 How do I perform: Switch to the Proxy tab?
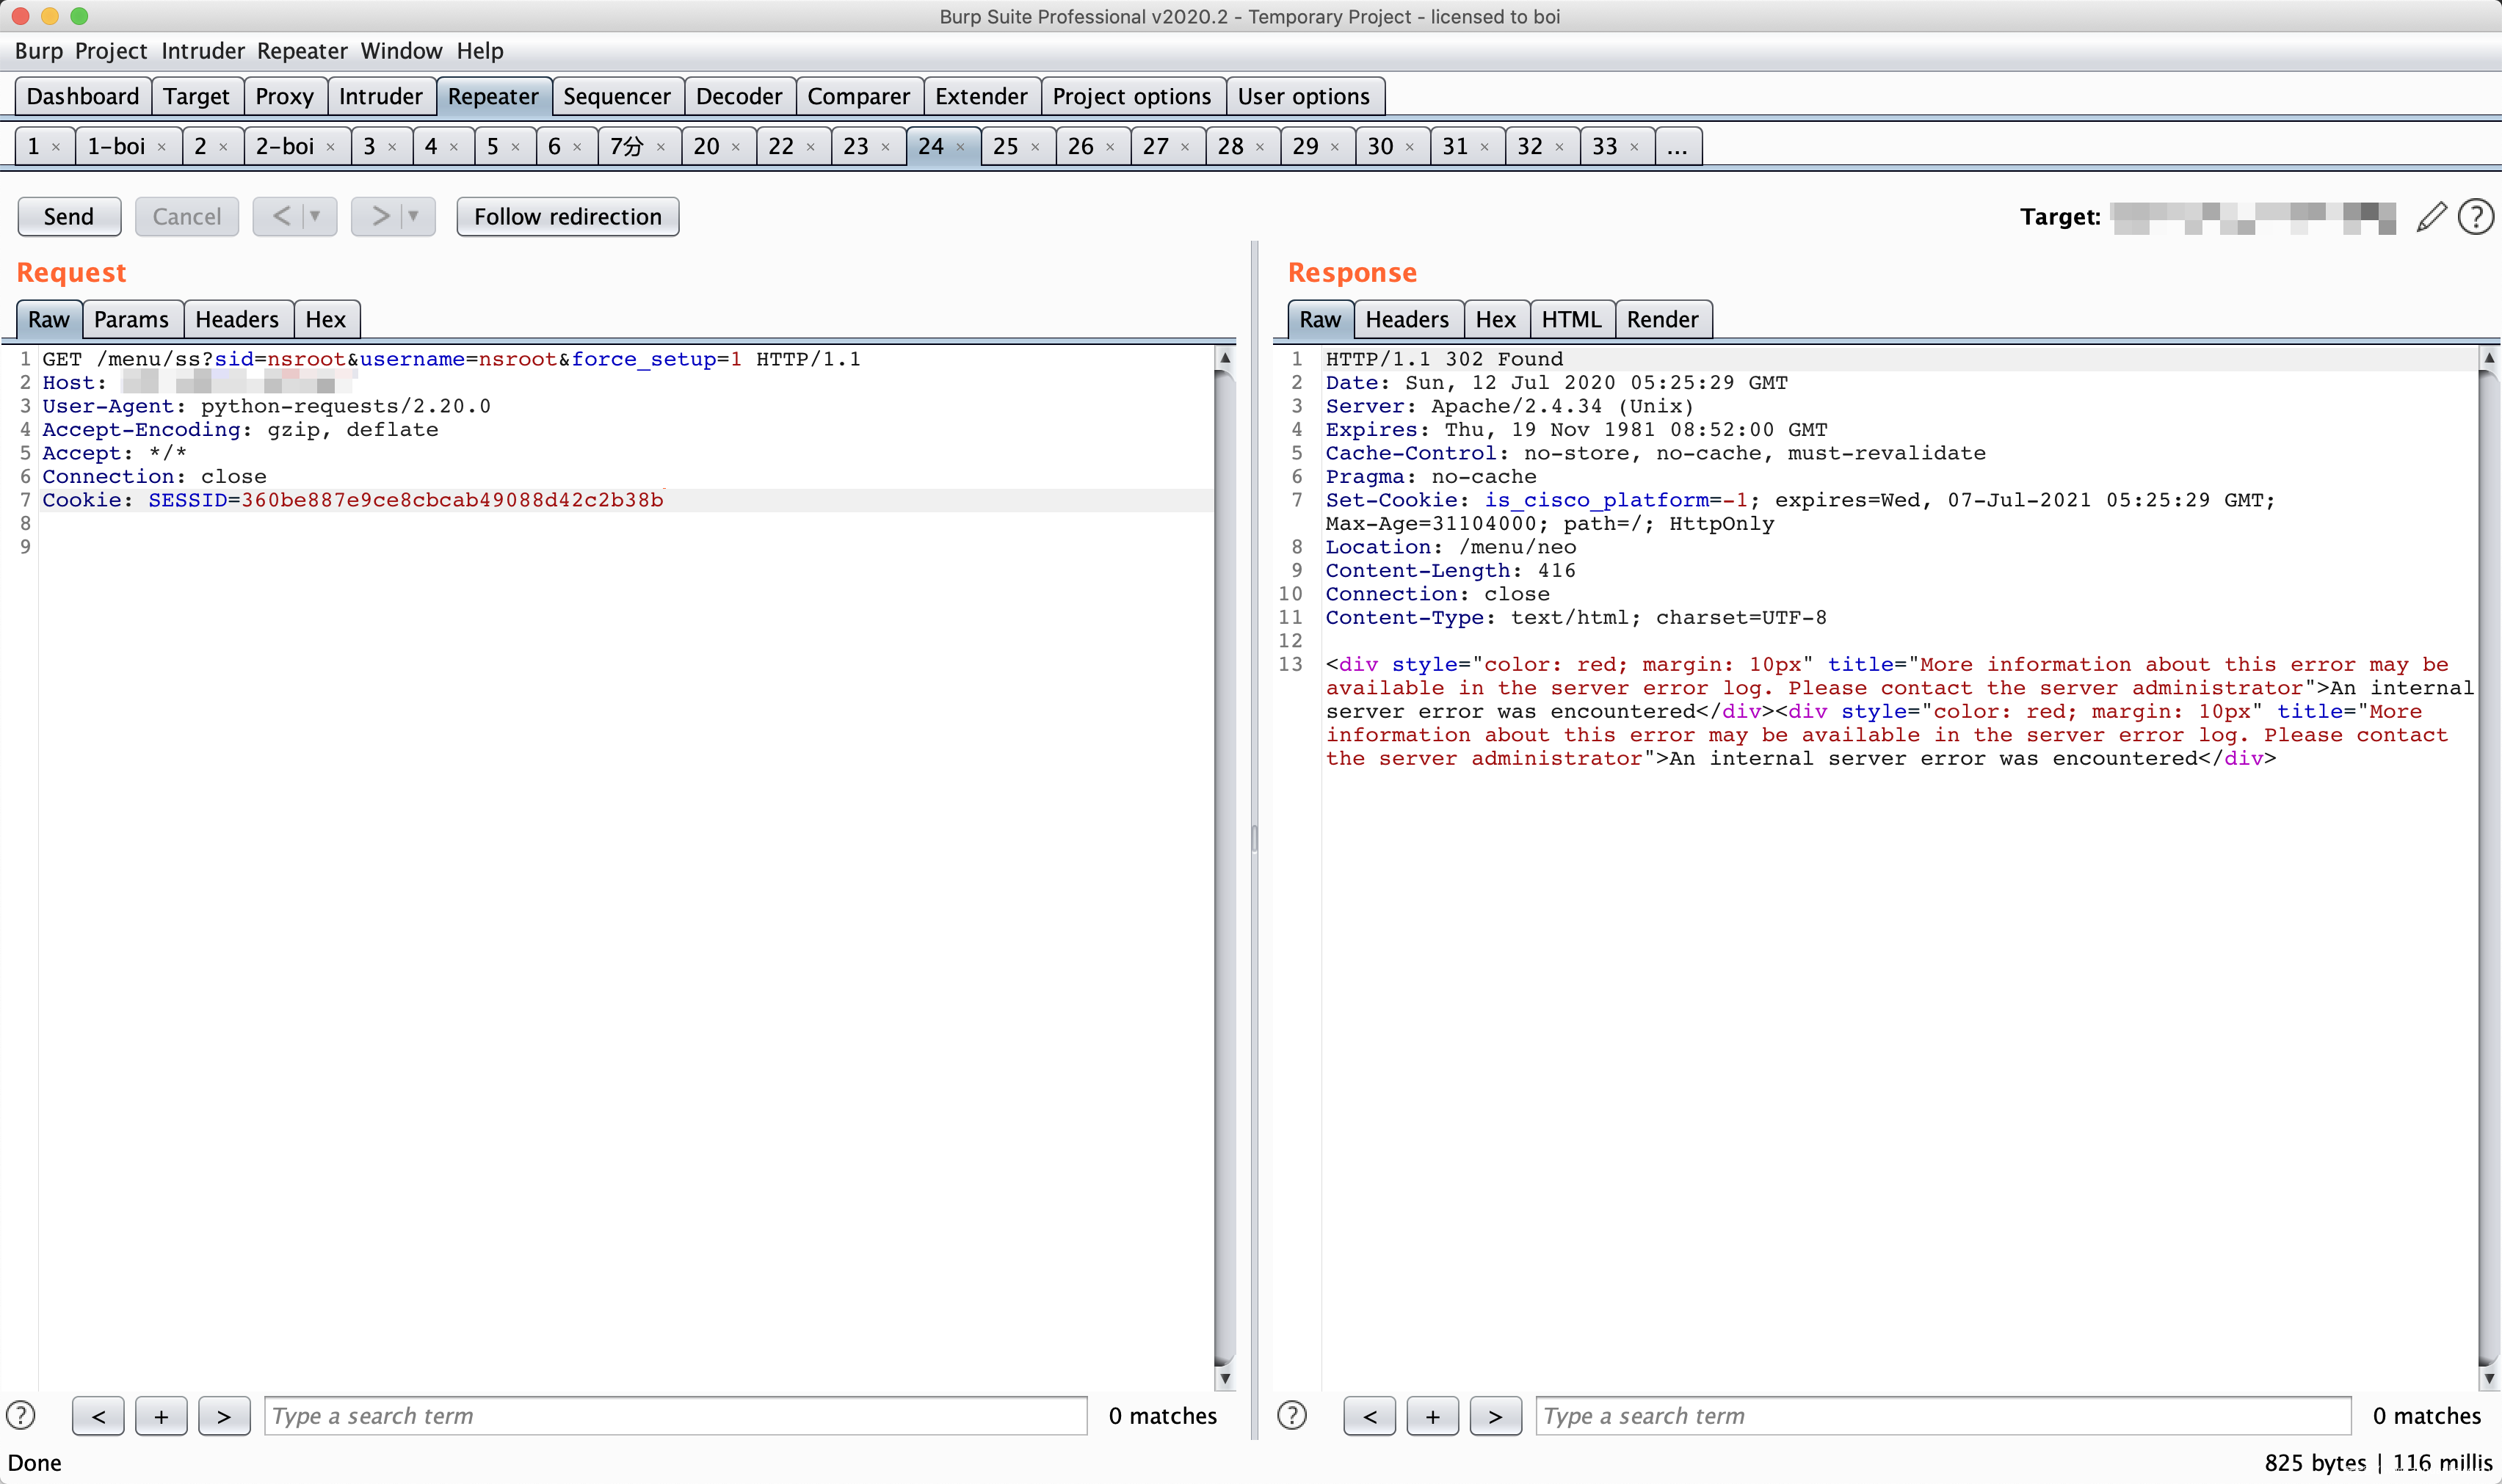coord(284,96)
